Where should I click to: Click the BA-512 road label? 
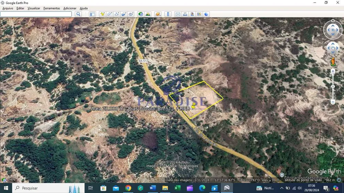point(143,61)
